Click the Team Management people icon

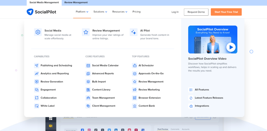pyautogui.click(x=88, y=98)
